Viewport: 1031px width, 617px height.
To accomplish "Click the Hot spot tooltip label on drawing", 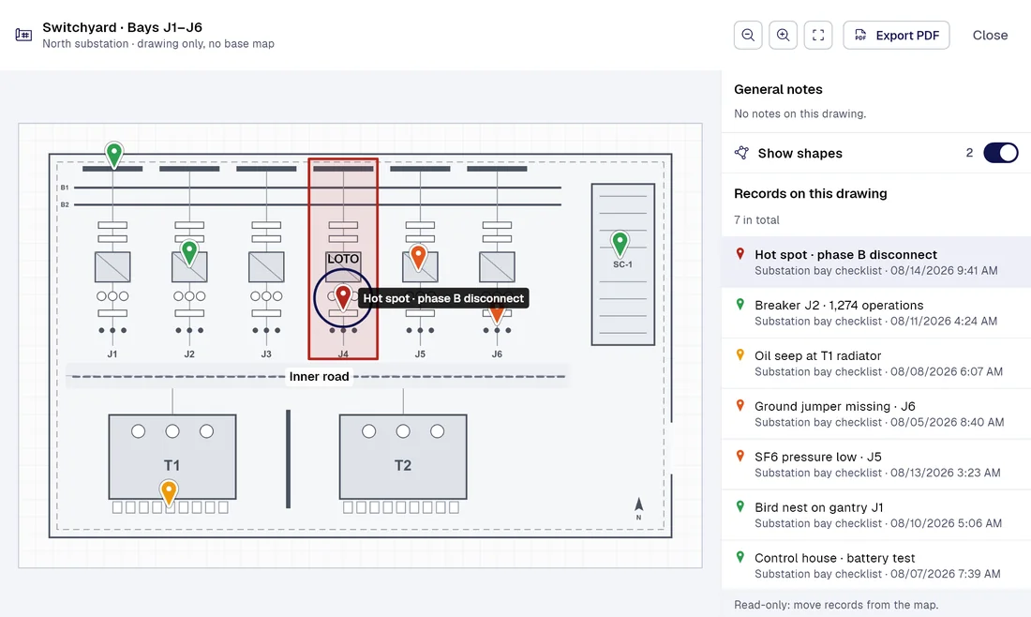I will click(x=443, y=298).
